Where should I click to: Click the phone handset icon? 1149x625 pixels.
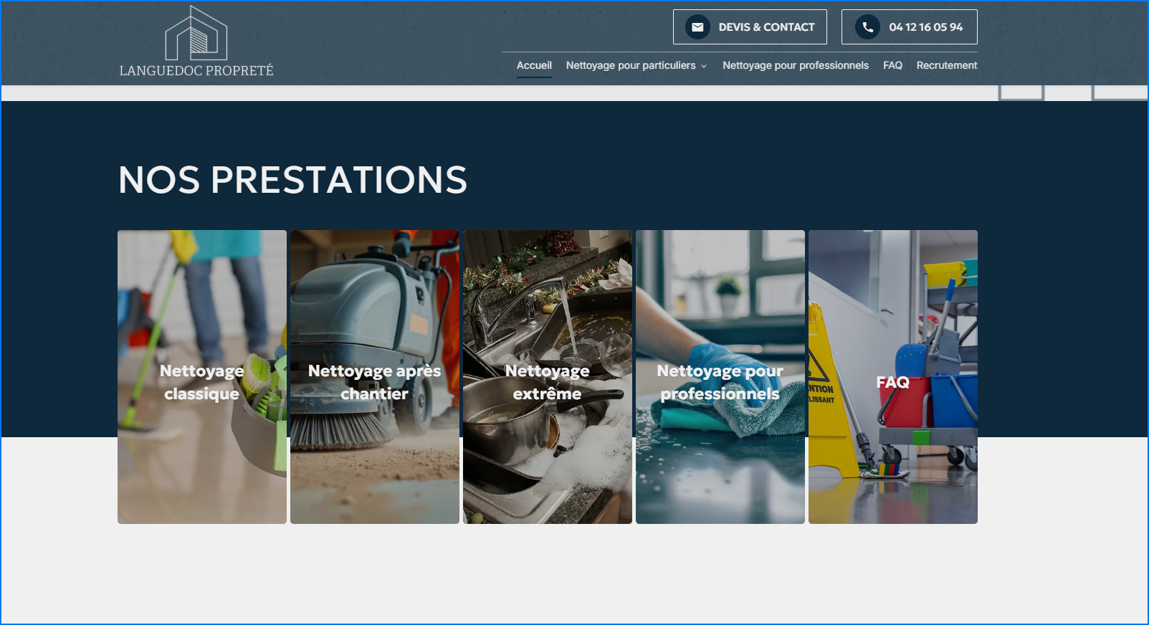pyautogui.click(x=867, y=27)
